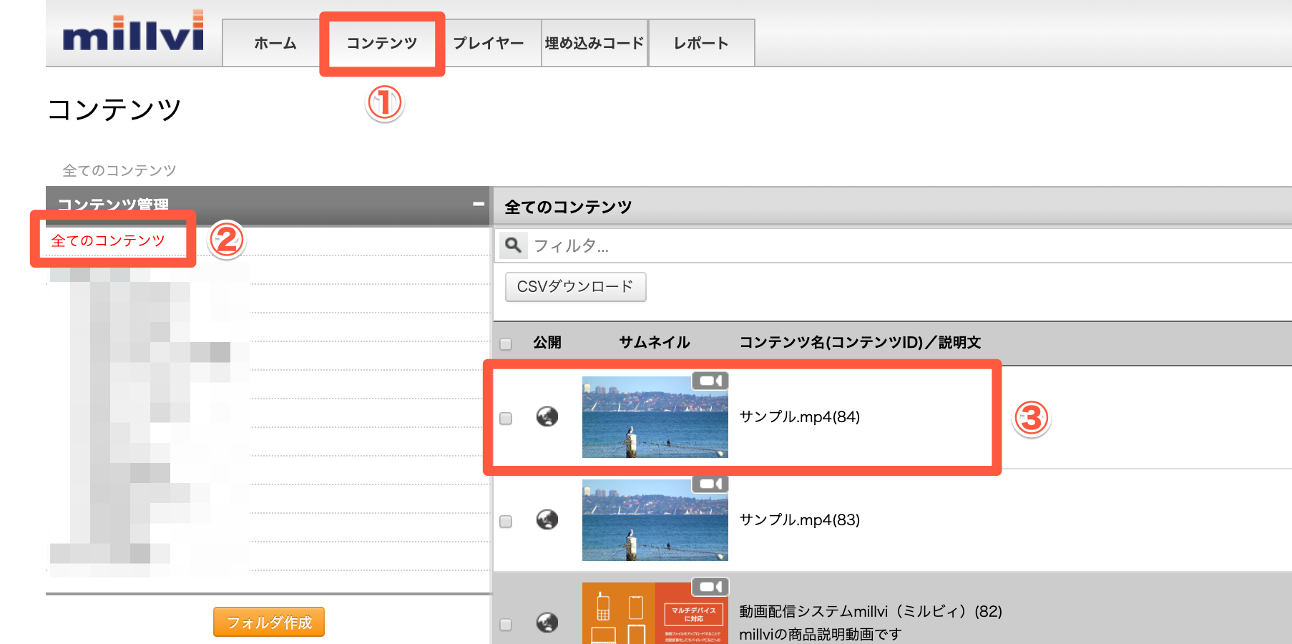This screenshot has height=644, width=1292.
Task: Click the フォルダ作成 button
Action: [269, 622]
